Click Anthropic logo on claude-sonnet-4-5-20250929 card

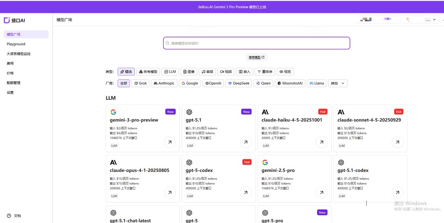341,112
